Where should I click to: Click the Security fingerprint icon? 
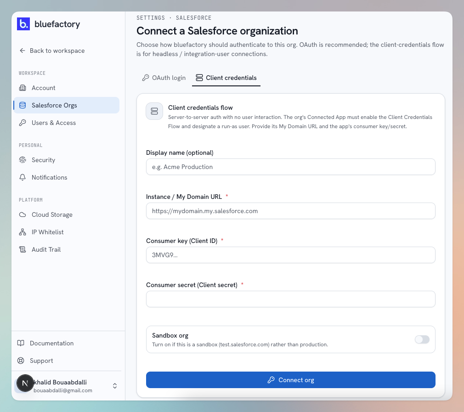(23, 160)
